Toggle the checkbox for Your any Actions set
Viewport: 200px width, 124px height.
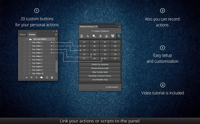(x=23, y=39)
